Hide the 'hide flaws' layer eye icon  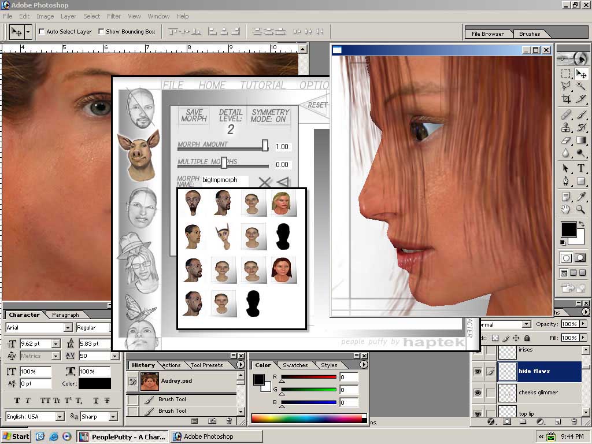[478, 372]
